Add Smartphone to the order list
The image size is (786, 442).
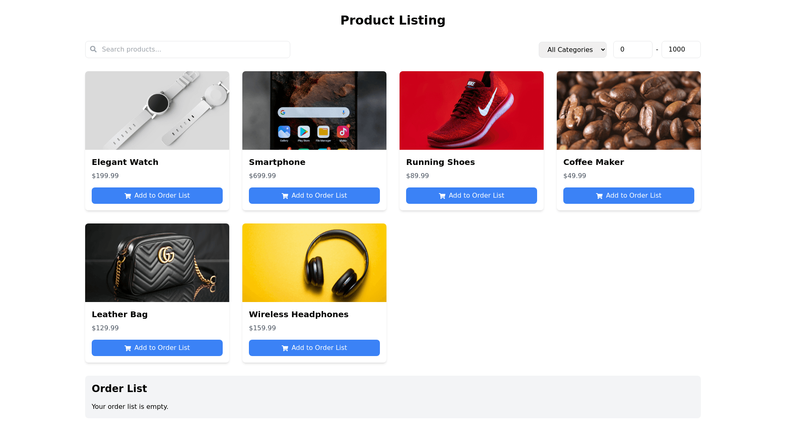click(314, 196)
